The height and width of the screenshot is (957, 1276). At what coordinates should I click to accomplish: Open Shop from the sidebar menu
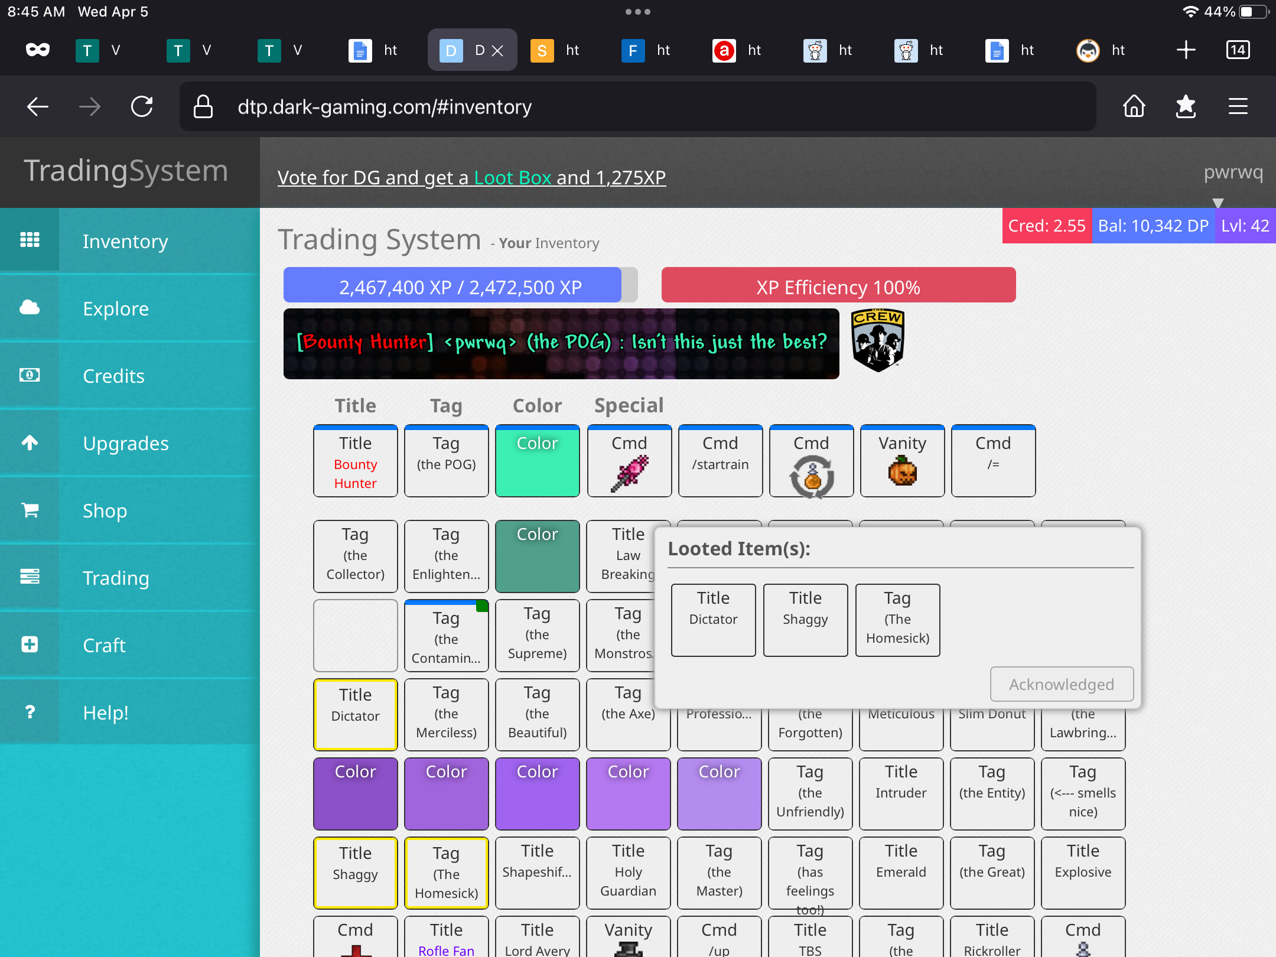(130, 510)
